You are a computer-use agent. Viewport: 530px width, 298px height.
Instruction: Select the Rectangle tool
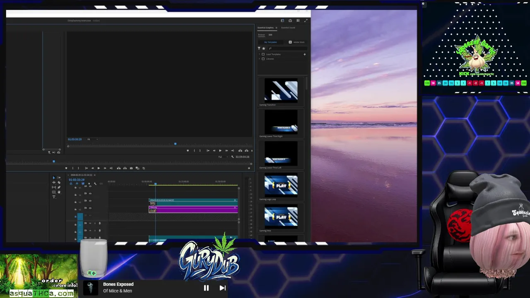click(x=54, y=192)
